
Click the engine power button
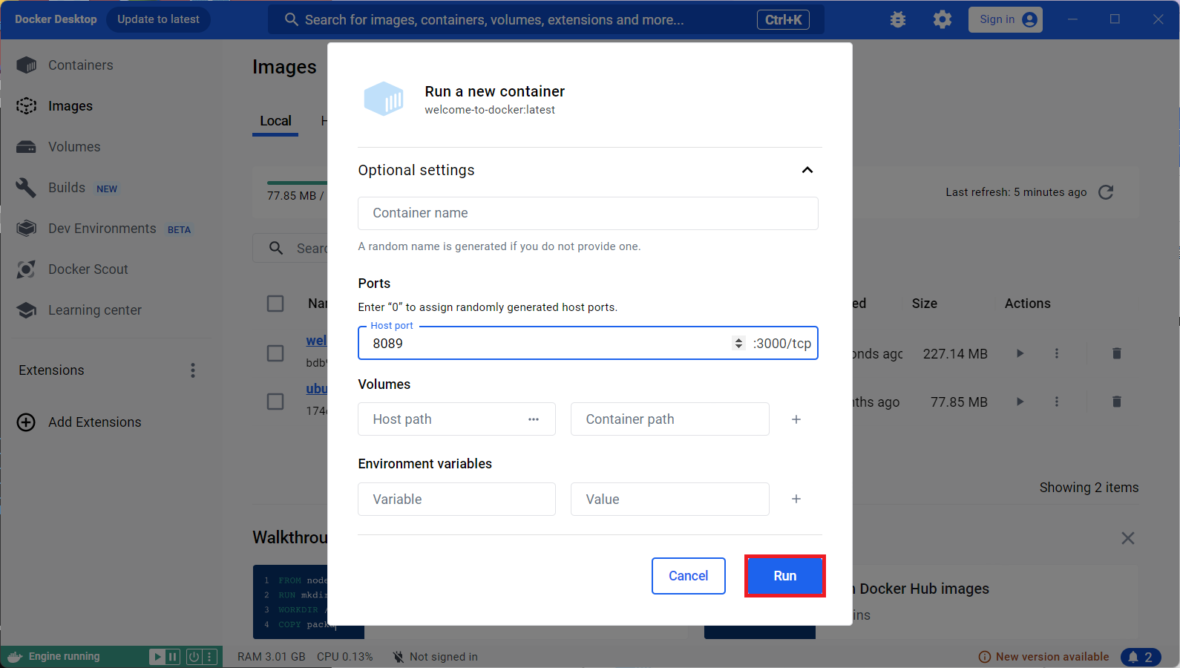click(194, 657)
